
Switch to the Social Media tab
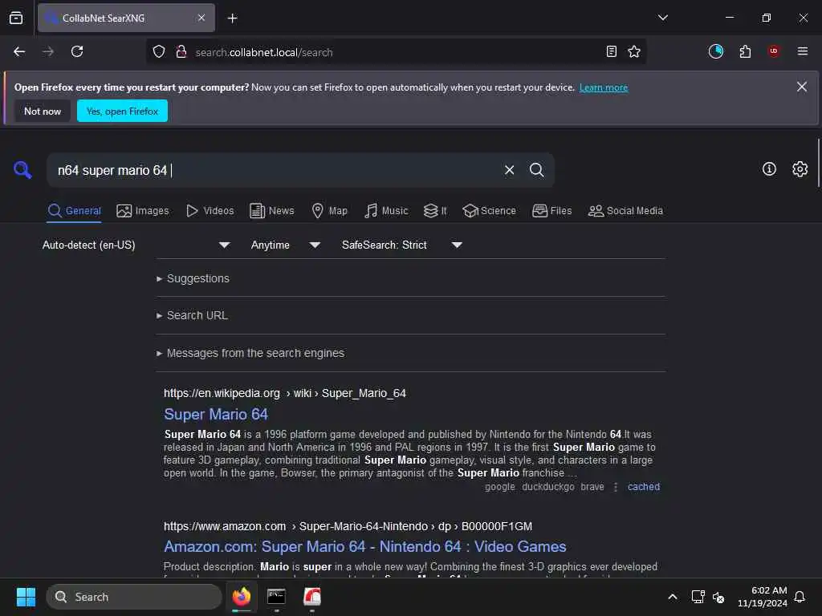625,211
